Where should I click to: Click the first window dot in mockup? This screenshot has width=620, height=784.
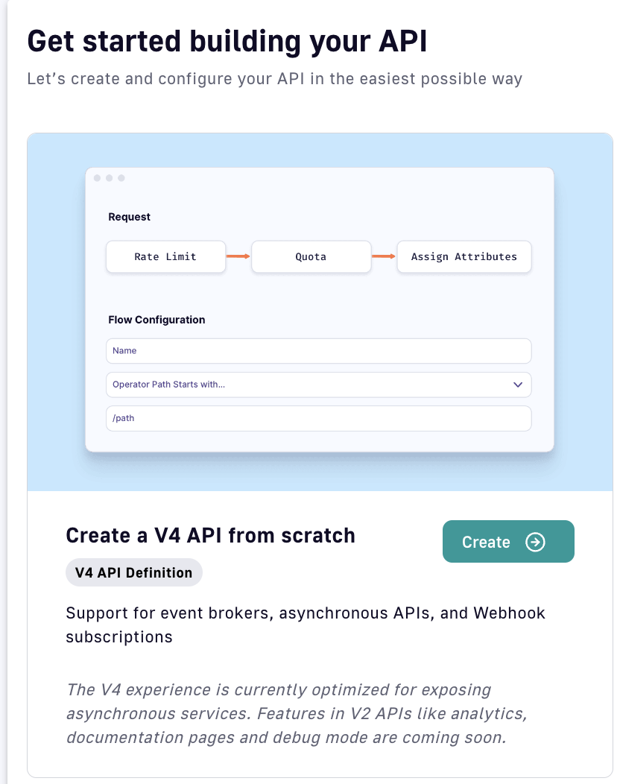[x=97, y=178]
